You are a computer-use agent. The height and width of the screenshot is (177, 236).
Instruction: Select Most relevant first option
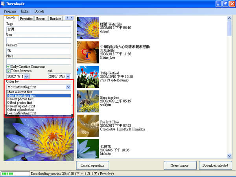coord(39,92)
